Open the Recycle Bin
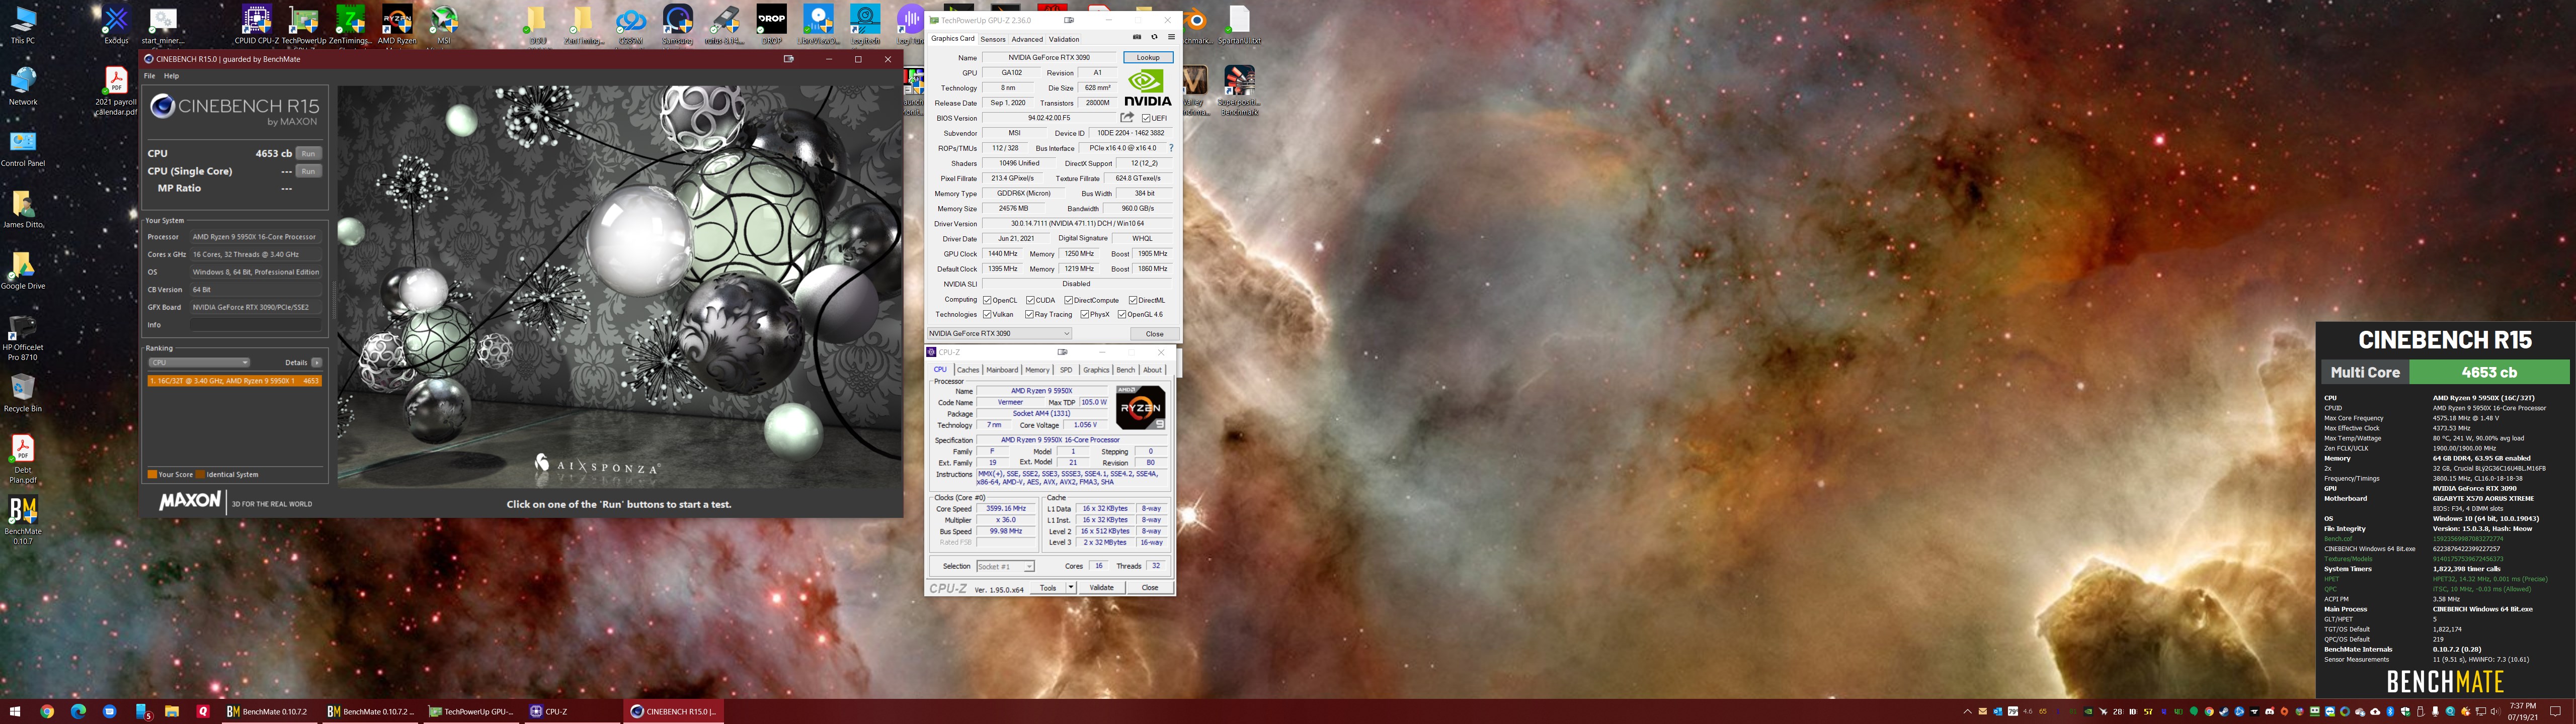The width and height of the screenshot is (2576, 724). coord(22,393)
